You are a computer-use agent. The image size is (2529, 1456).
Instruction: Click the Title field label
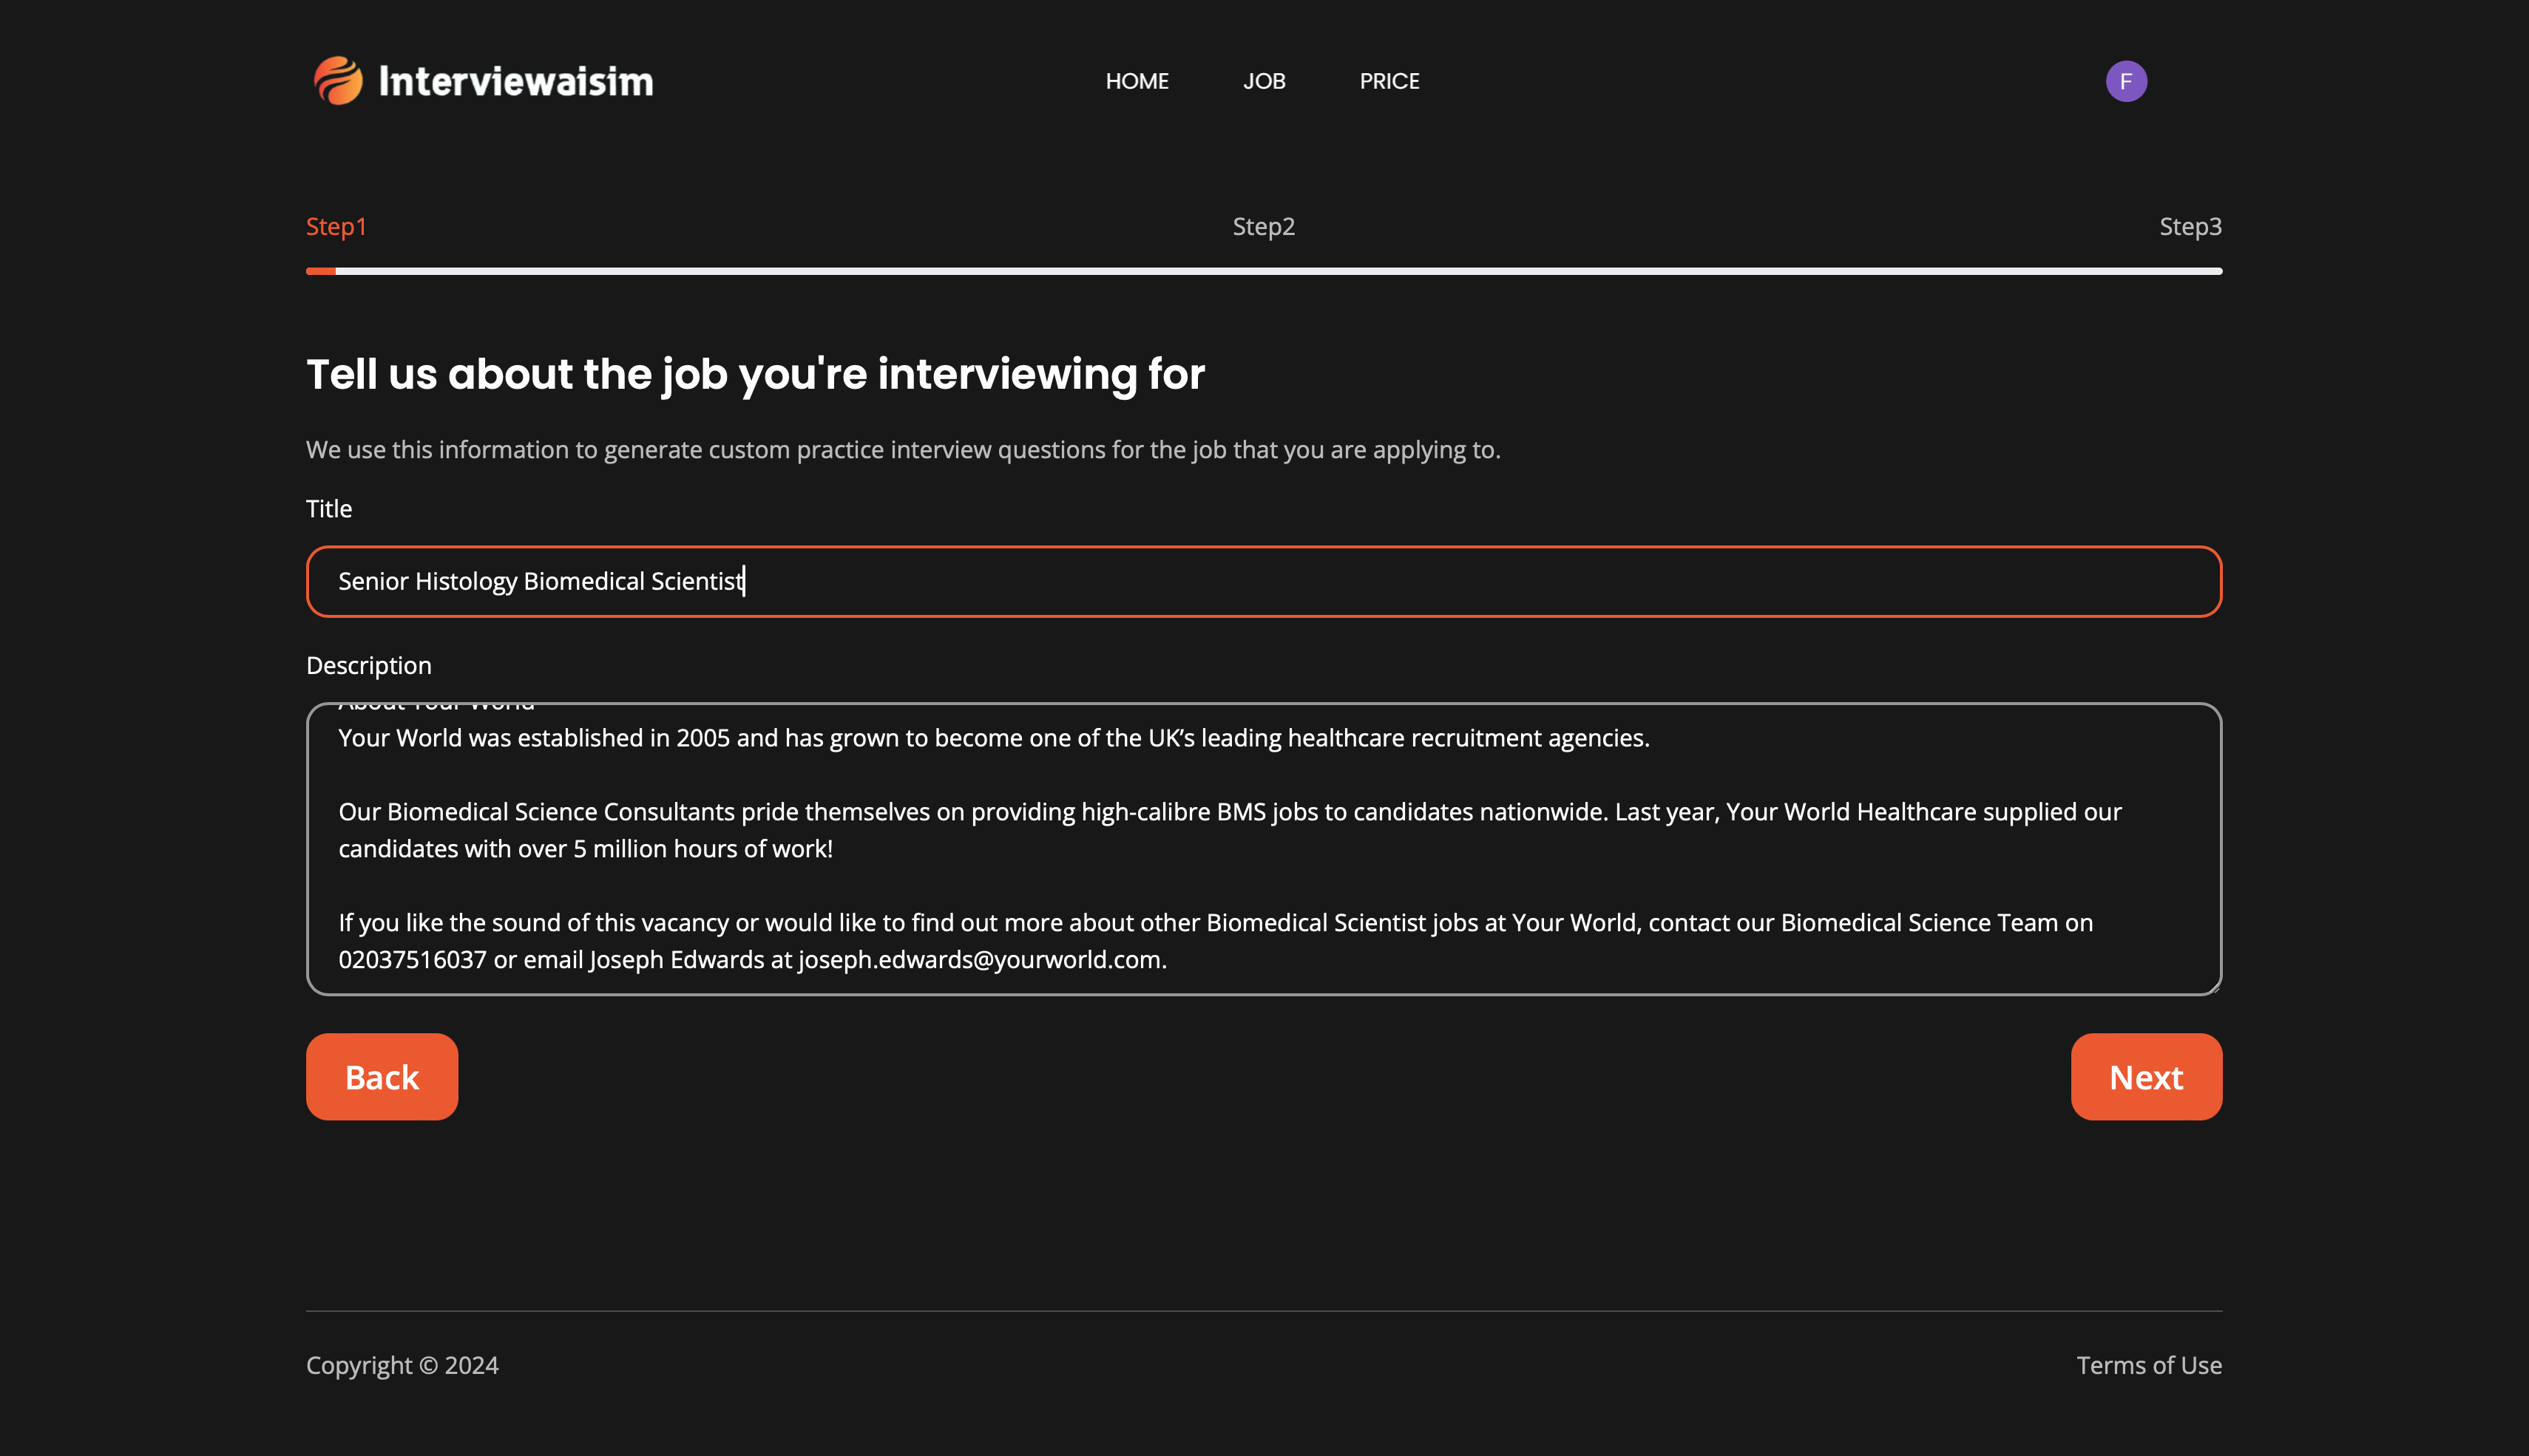(329, 509)
